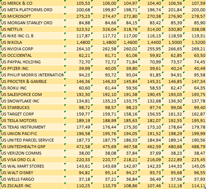Select the US OCCIDENTAL name cell

click(x=32, y=55)
